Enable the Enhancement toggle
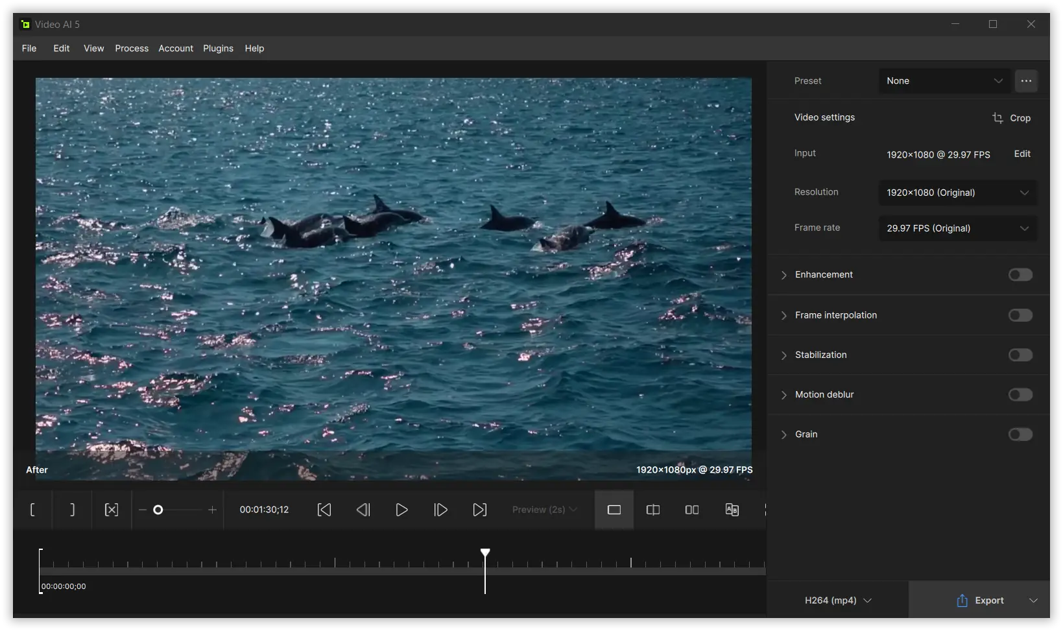 1020,275
